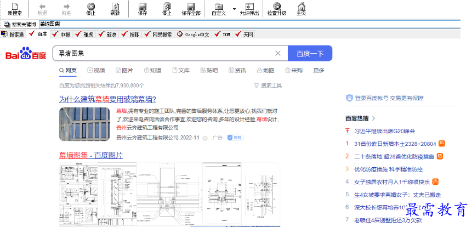The height and width of the screenshot is (227, 472).
Task: Expand the arrow next to 广告 label
Action: click(x=205, y=138)
